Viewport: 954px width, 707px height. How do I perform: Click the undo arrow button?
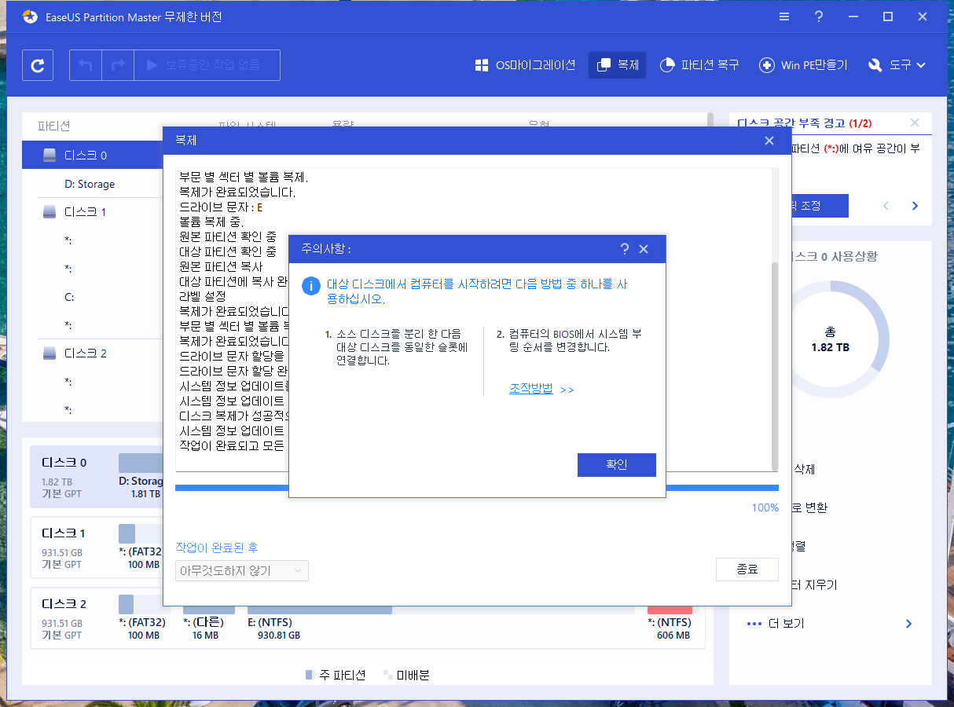(86, 65)
